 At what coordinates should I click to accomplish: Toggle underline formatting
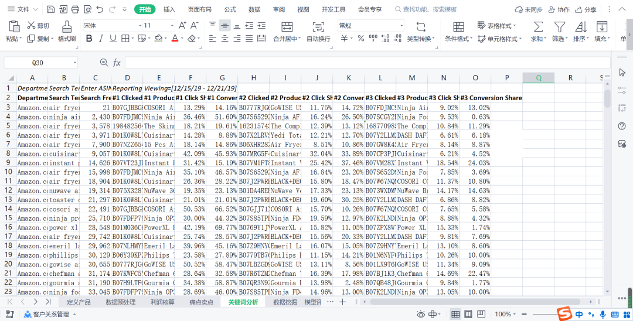click(x=113, y=38)
